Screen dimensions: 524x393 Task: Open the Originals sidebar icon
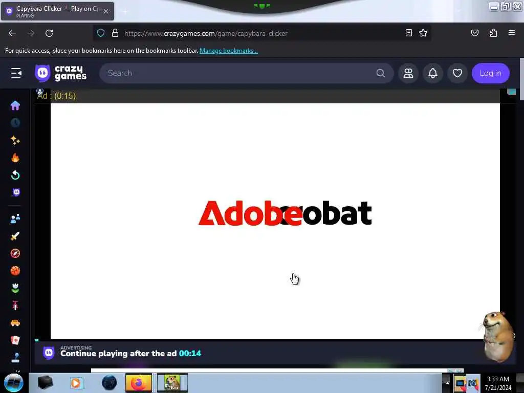[16, 192]
